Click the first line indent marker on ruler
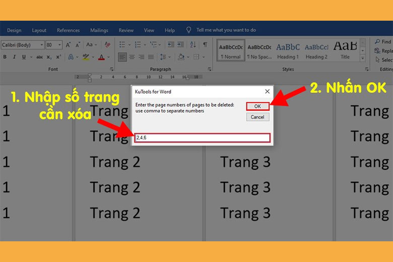This screenshot has height=262, width=393. pyautogui.click(x=90, y=75)
